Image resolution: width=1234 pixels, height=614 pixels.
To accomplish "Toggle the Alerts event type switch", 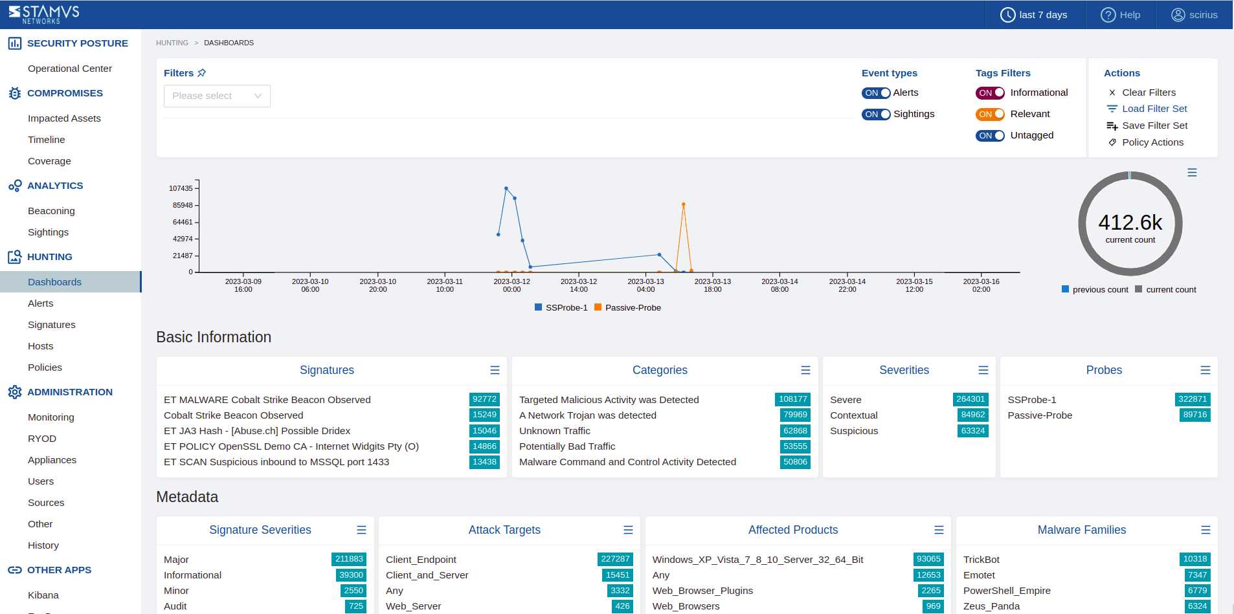I will [x=876, y=93].
